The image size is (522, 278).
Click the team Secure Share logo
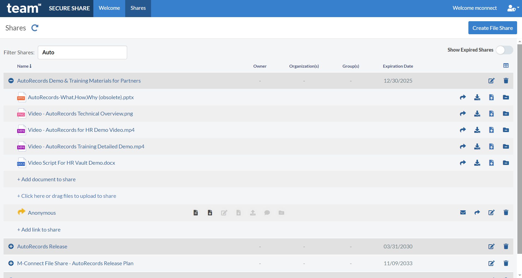pyautogui.click(x=47, y=8)
